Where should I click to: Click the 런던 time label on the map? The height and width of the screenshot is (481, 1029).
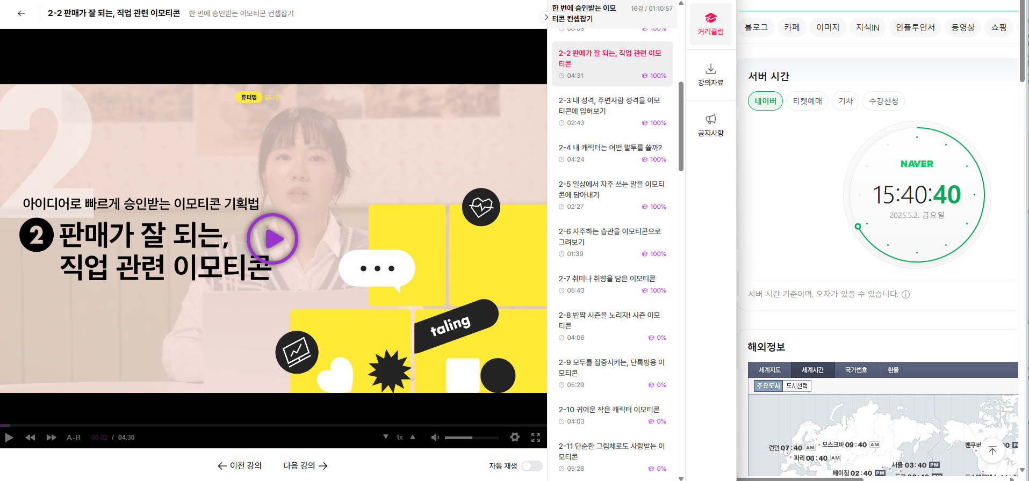pyautogui.click(x=792, y=448)
